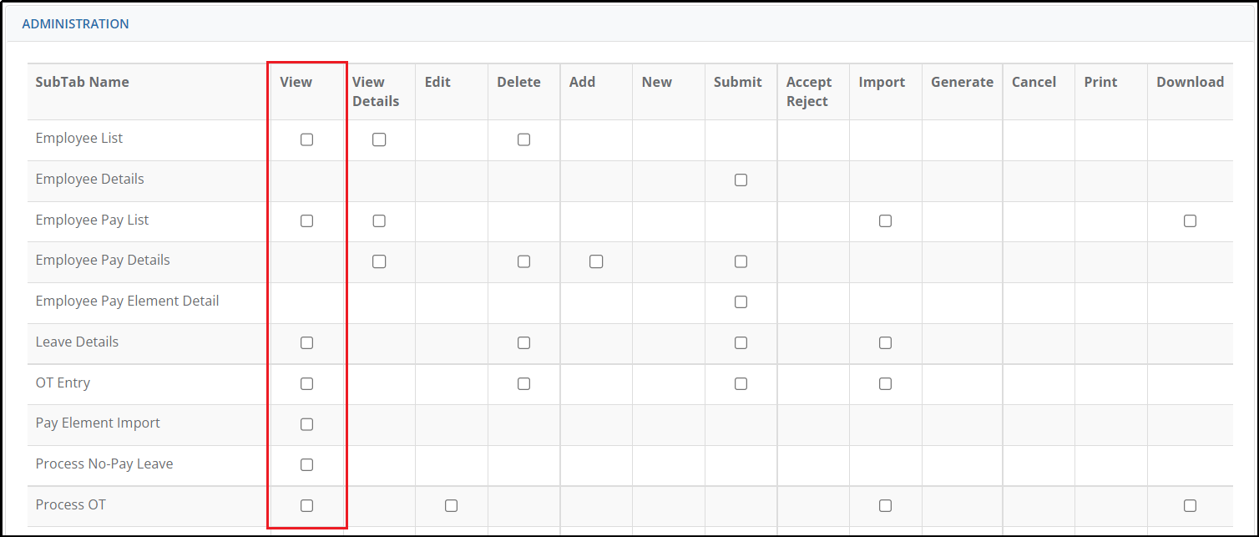Tick View Details for Employee Pay Details
The image size is (1259, 537).
(x=379, y=261)
